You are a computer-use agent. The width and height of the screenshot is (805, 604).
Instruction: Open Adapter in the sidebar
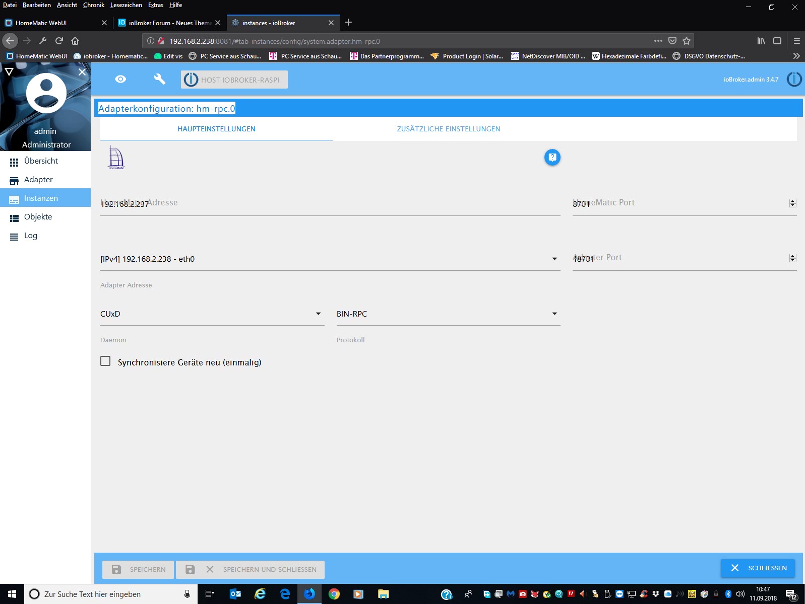45,180
